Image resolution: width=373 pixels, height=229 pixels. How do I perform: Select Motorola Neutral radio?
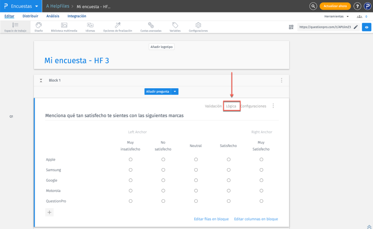coord(196,191)
